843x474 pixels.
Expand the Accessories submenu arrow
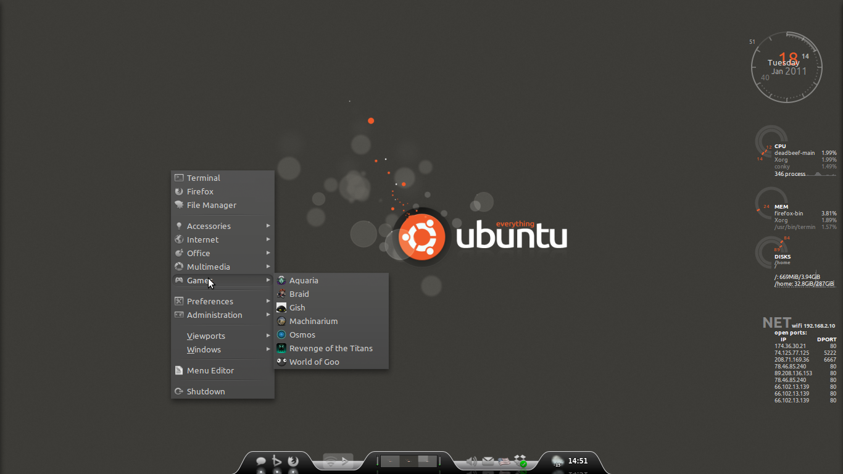(268, 226)
